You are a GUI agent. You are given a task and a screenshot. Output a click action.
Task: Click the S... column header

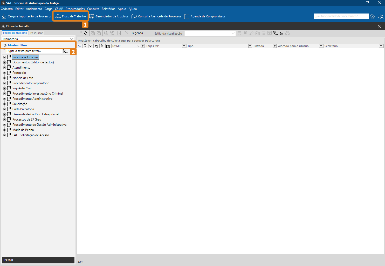(80, 46)
